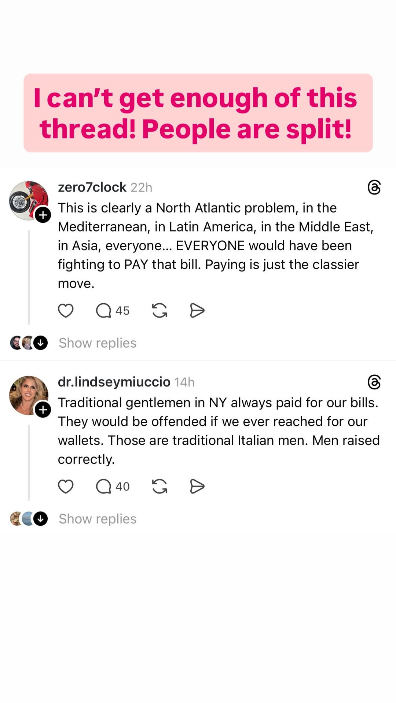View zero7clock's motorcycle profile picture

(29, 200)
